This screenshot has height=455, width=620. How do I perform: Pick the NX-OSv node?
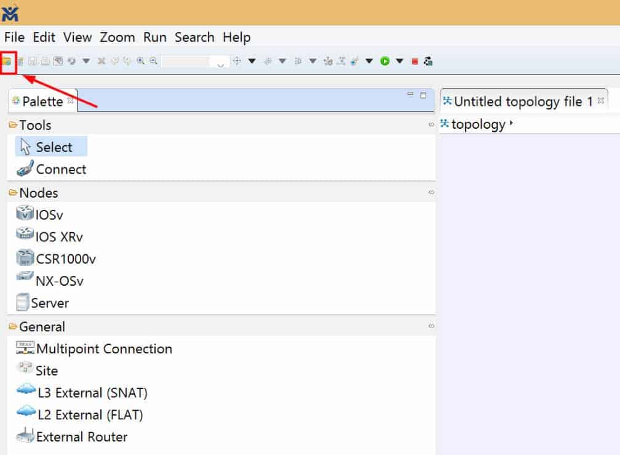pyautogui.click(x=50, y=281)
